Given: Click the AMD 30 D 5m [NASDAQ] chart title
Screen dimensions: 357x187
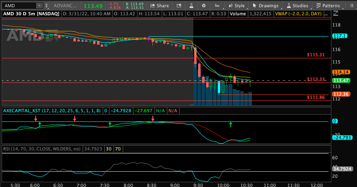Looking at the screenshot, I should pos(31,14).
